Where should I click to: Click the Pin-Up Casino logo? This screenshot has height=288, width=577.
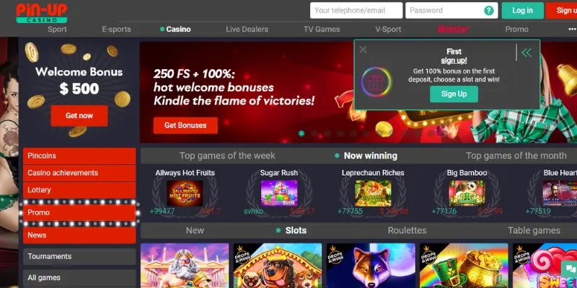click(42, 13)
